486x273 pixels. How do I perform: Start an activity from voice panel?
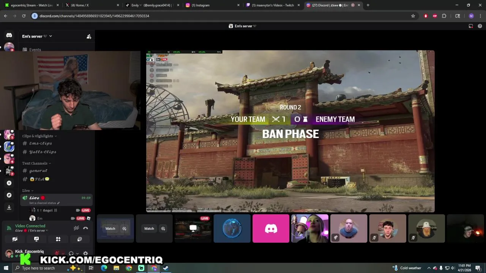[x=58, y=239]
